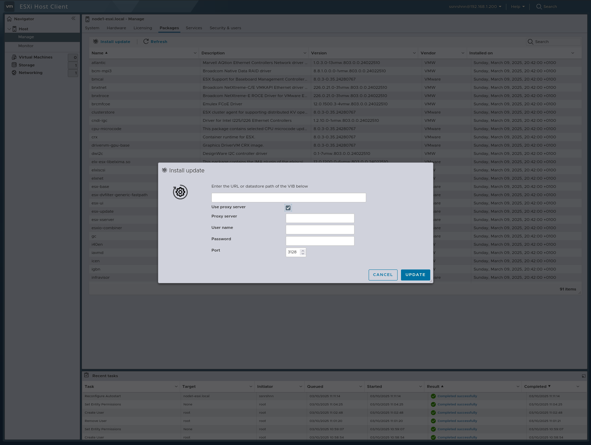
Task: Select the VMware logo icon
Action: [x=9, y=6]
